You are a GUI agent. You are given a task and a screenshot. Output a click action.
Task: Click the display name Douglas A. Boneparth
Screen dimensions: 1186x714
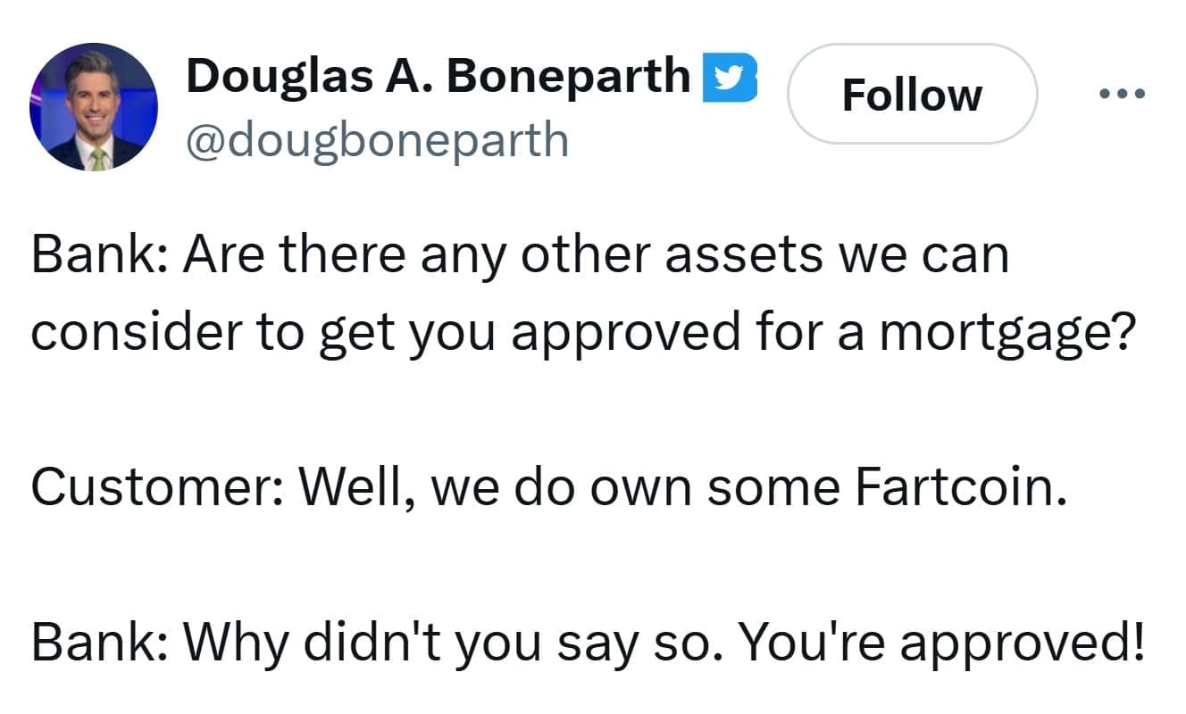[x=435, y=75]
